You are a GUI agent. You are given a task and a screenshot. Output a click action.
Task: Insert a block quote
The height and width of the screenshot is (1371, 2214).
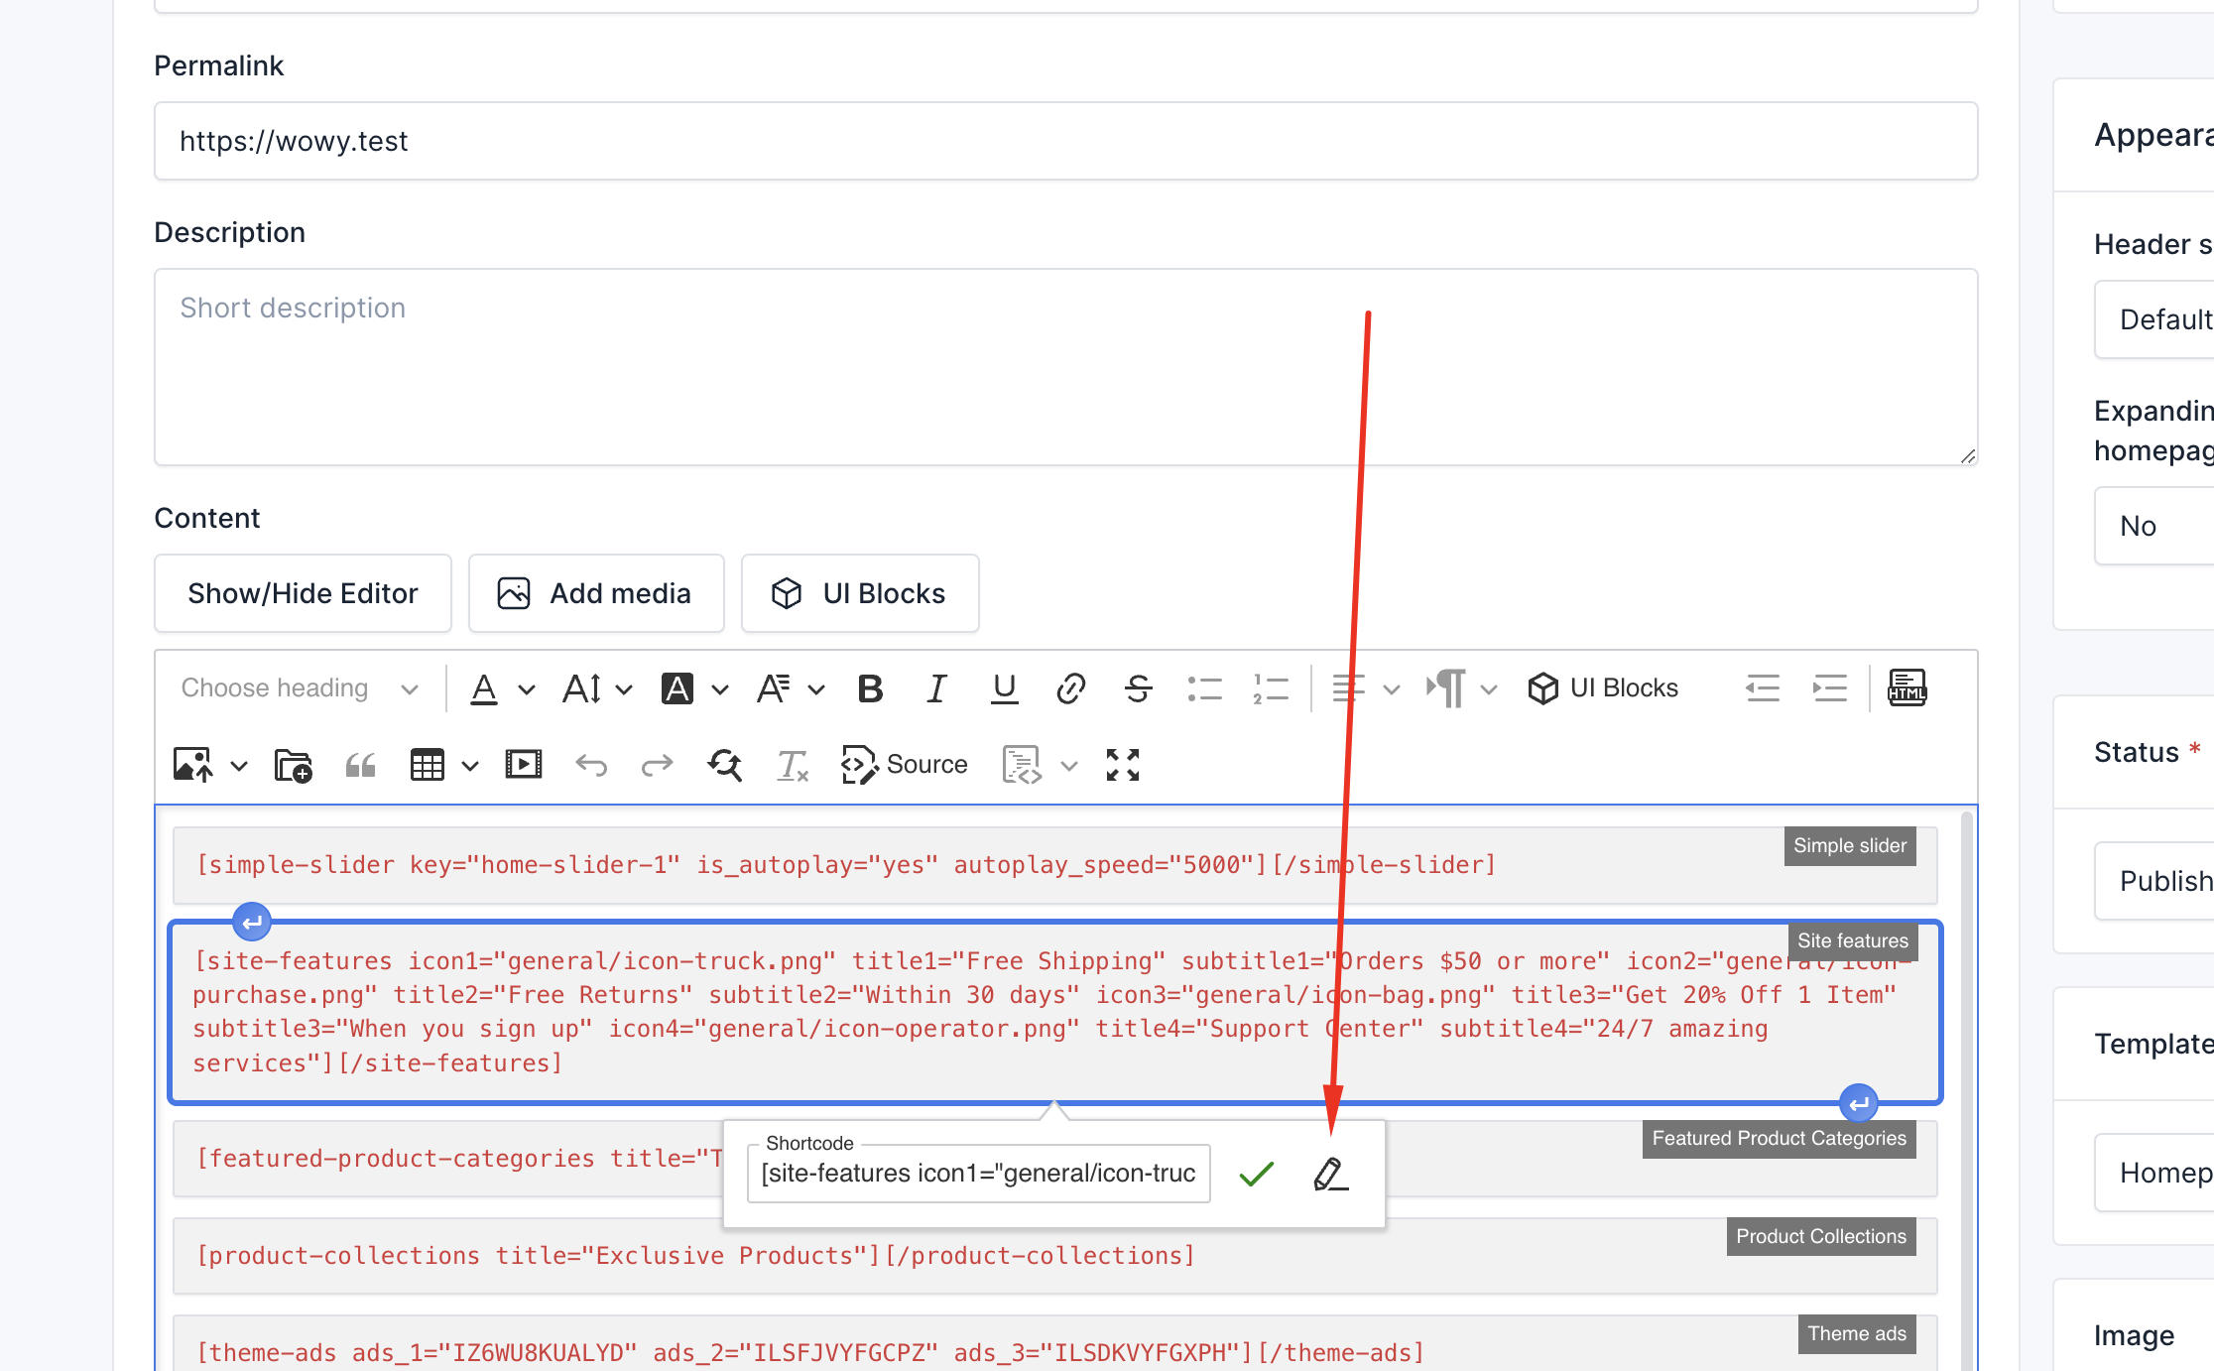coord(360,765)
